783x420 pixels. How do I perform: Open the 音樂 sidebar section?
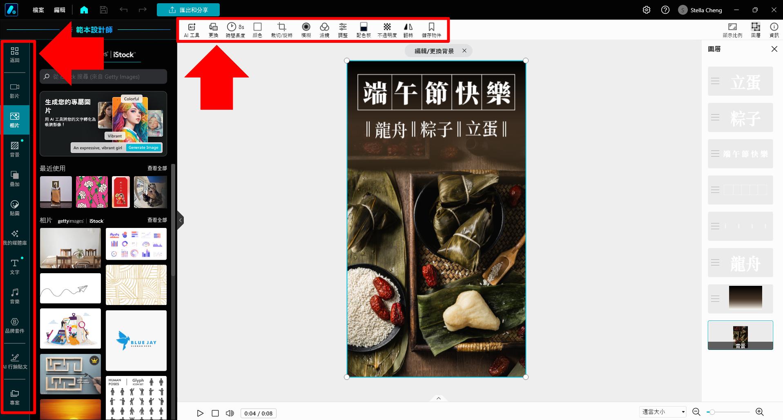(15, 296)
